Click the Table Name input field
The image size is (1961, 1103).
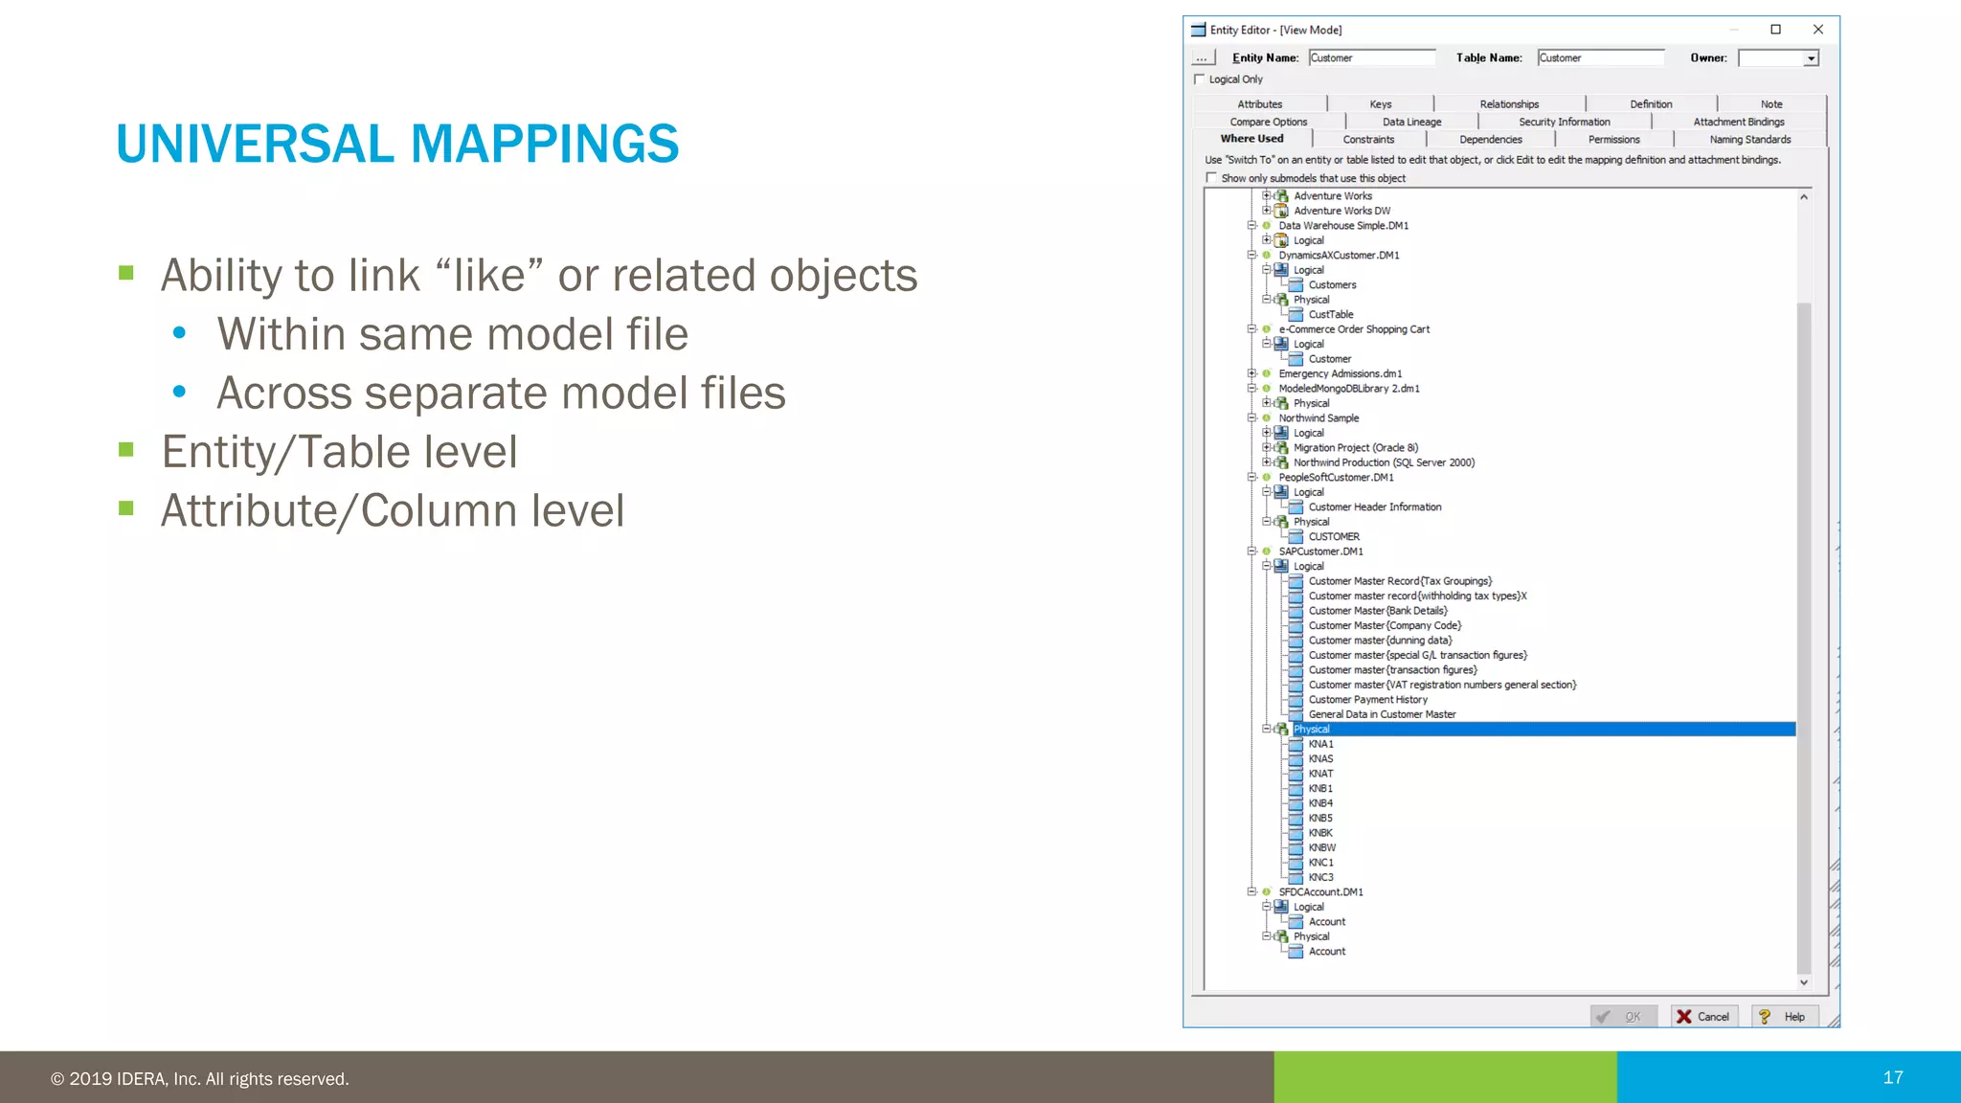[1600, 58]
